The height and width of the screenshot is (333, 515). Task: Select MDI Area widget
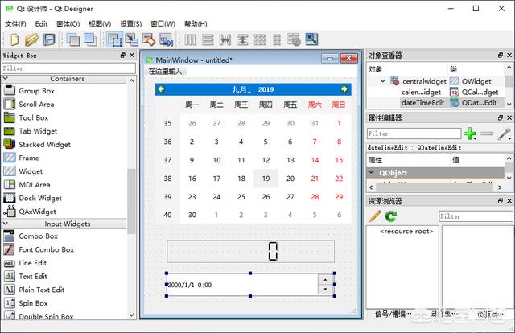[x=35, y=184]
